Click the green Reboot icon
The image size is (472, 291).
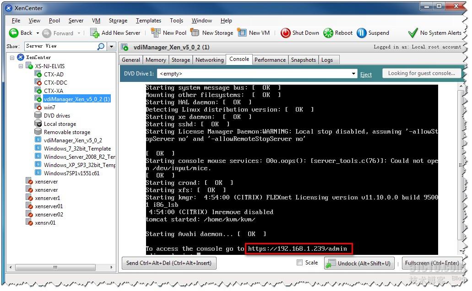(328, 33)
